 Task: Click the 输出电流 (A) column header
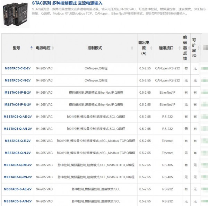tap(145, 48)
